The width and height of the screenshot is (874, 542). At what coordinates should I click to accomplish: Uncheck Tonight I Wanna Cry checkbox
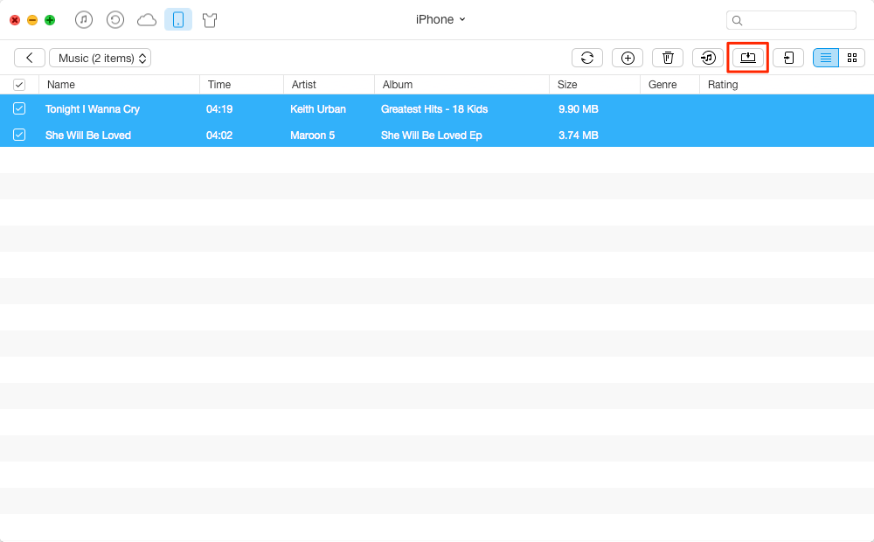19,108
